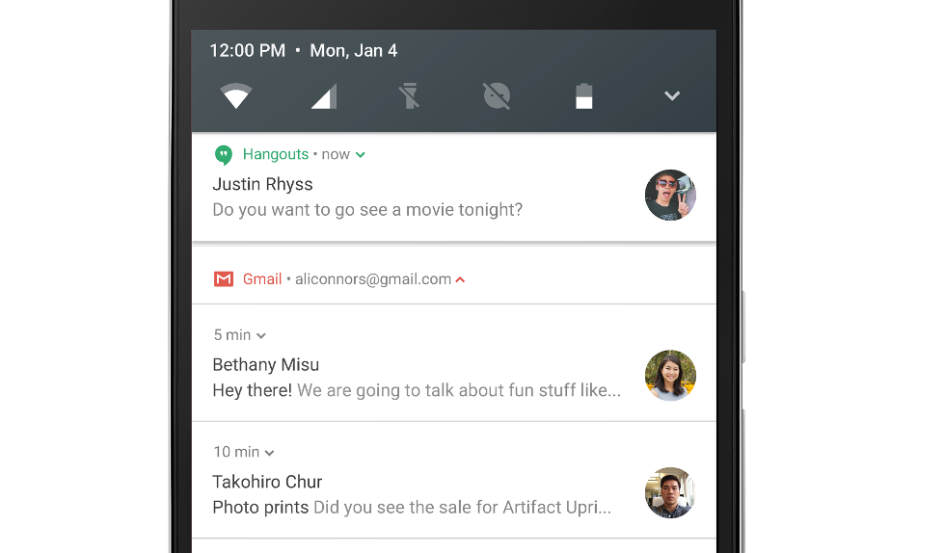Toggle the flashlight quick setting

pyautogui.click(x=410, y=96)
